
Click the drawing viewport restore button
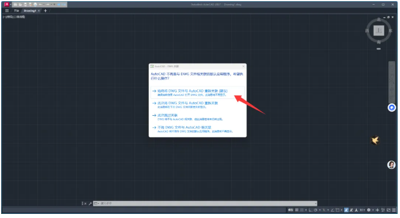(x=388, y=17)
